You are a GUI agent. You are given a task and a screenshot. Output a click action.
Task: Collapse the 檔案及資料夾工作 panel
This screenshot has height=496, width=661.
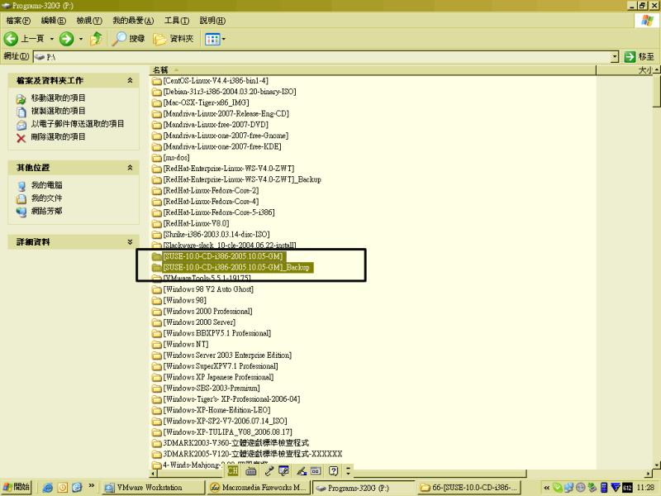tap(130, 80)
